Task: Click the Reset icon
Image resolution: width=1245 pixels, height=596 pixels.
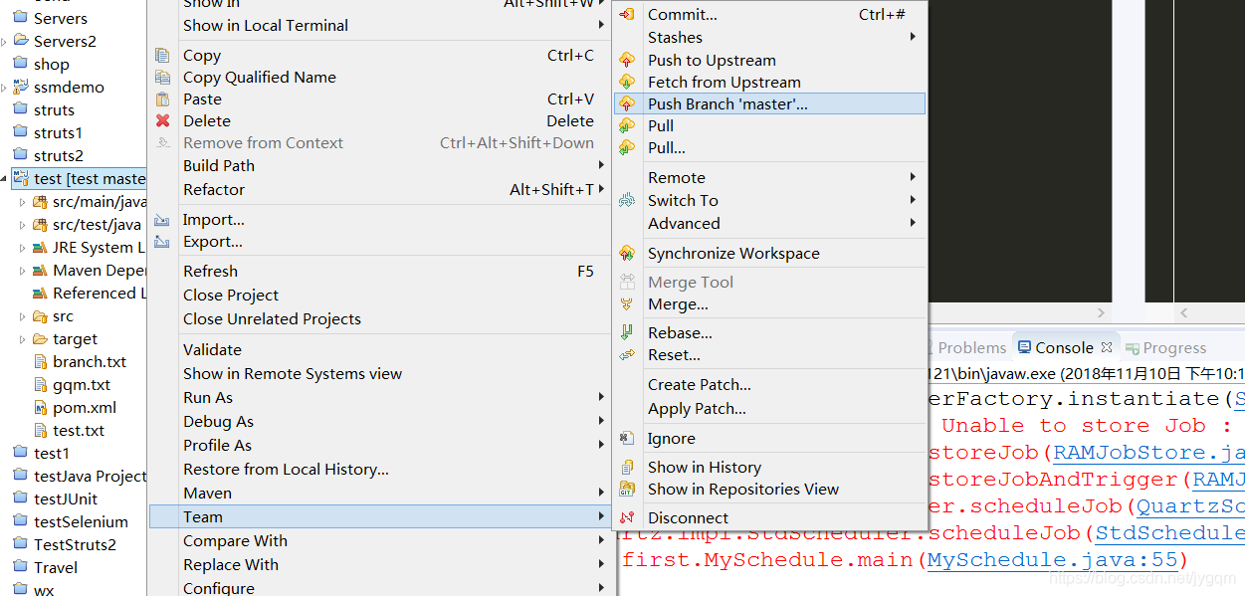Action: (627, 354)
